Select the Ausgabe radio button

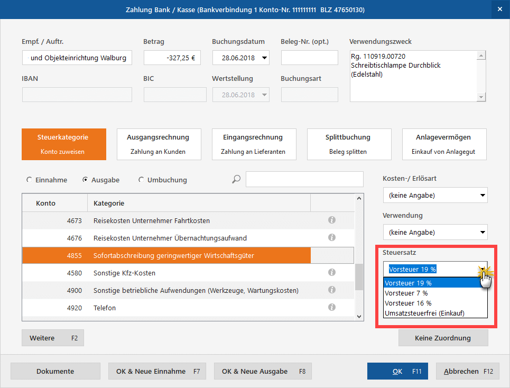point(85,180)
